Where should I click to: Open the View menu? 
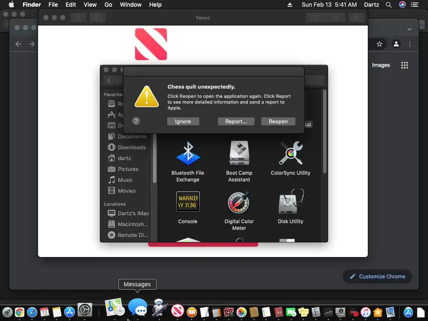[90, 5]
